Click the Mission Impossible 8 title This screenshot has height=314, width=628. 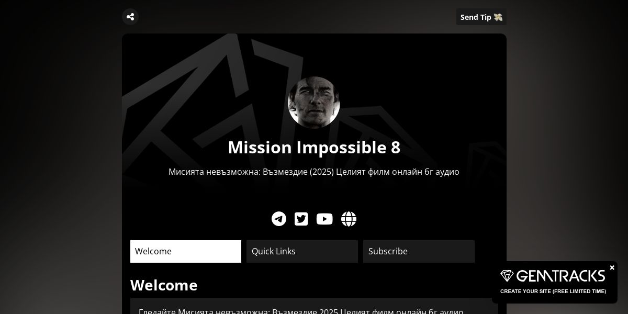(314, 148)
